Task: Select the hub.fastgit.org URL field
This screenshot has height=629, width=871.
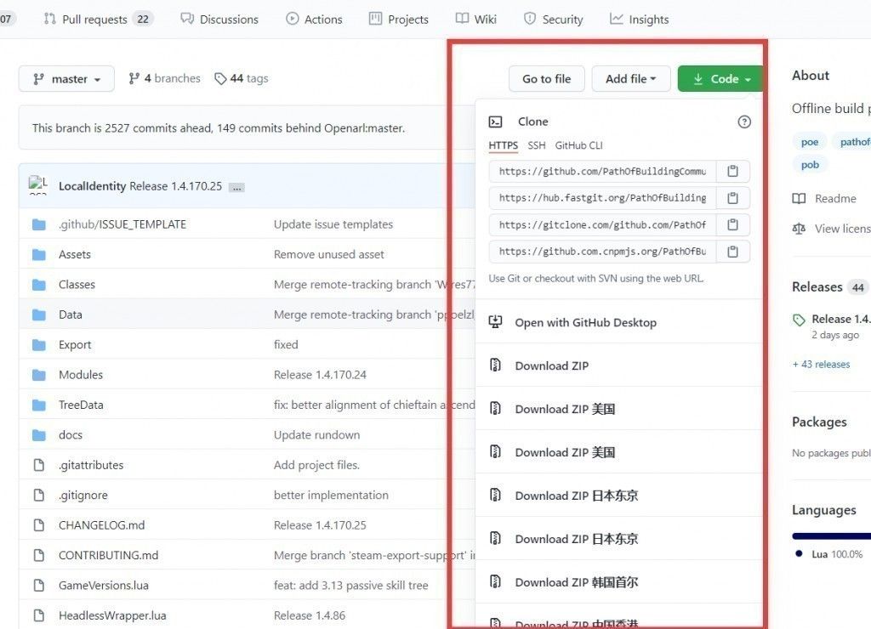Action: click(603, 198)
